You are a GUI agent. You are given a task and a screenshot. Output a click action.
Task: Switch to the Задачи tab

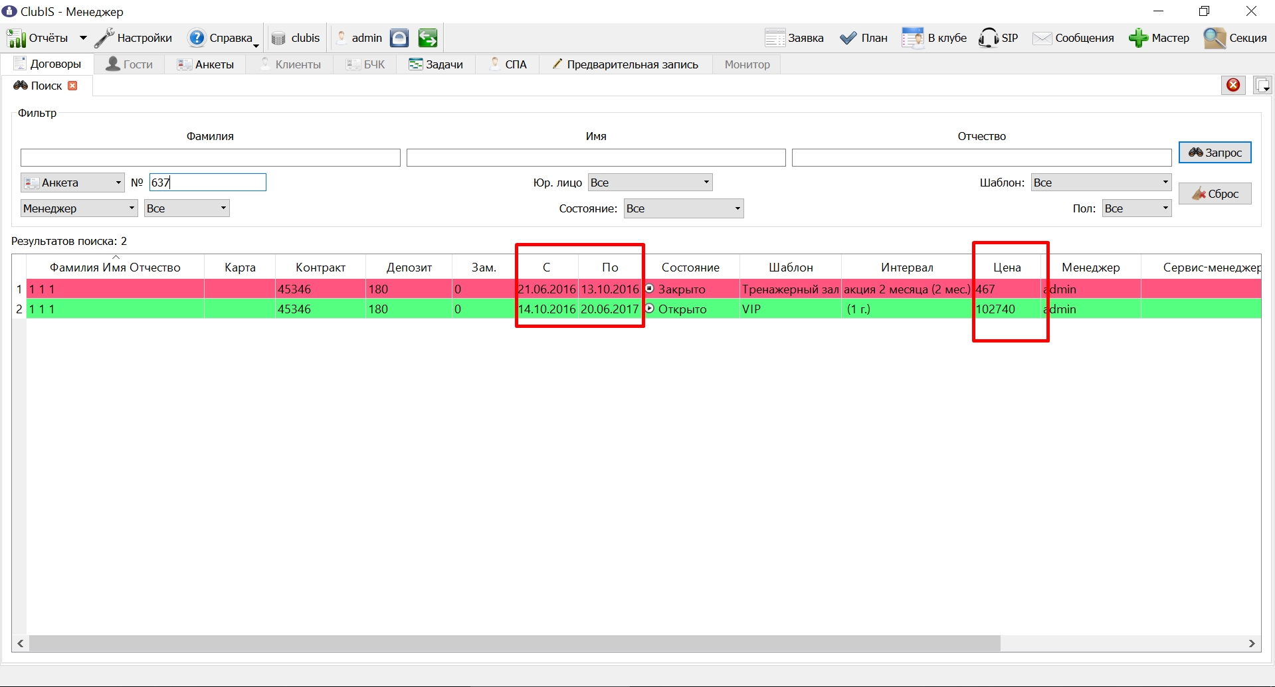(x=436, y=64)
